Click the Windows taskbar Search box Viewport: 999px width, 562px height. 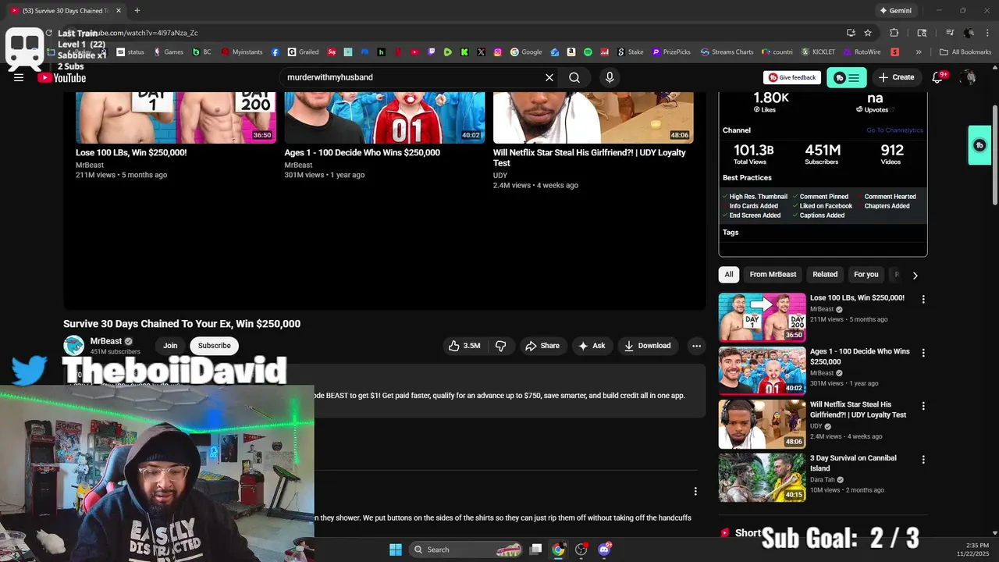tap(467, 550)
